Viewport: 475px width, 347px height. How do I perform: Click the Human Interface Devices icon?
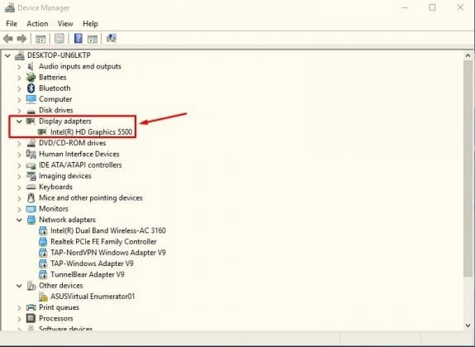coord(31,154)
